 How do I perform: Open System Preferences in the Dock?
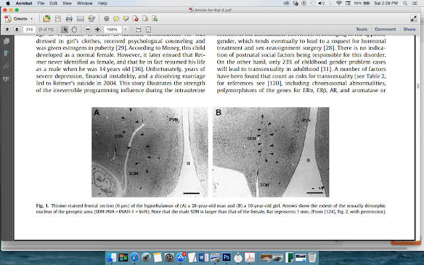pyautogui.click(x=169, y=258)
